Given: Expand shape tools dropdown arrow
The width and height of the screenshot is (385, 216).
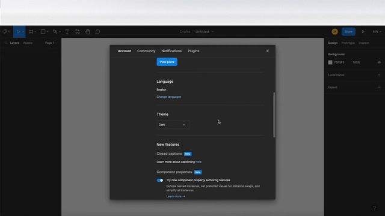Looking at the screenshot, I should (48, 32).
